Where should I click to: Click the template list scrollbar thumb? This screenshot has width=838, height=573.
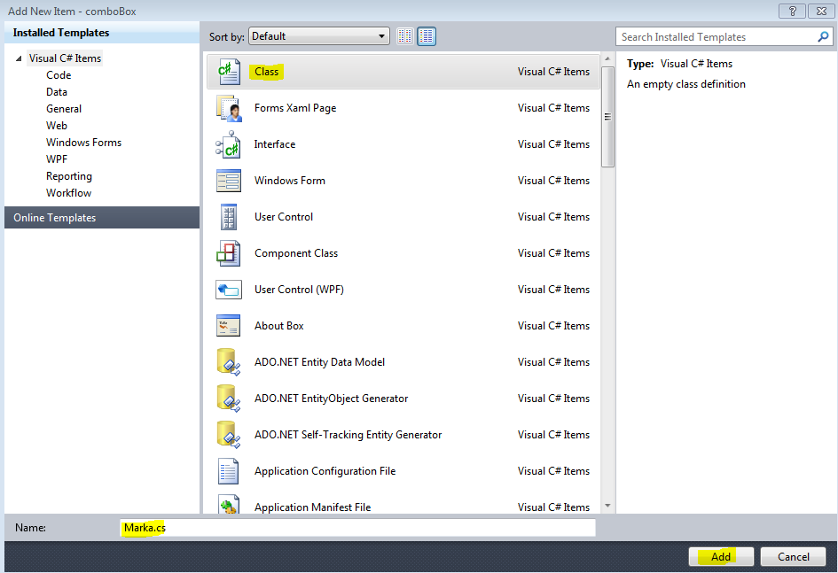pos(607,116)
